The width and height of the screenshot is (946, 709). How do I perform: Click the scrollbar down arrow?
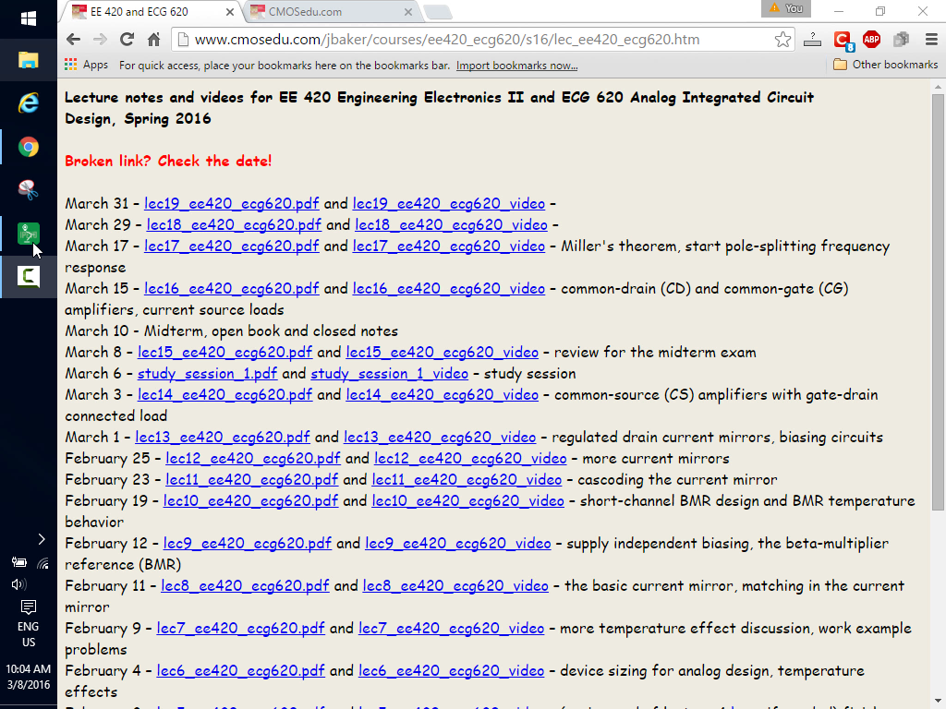coord(938,702)
